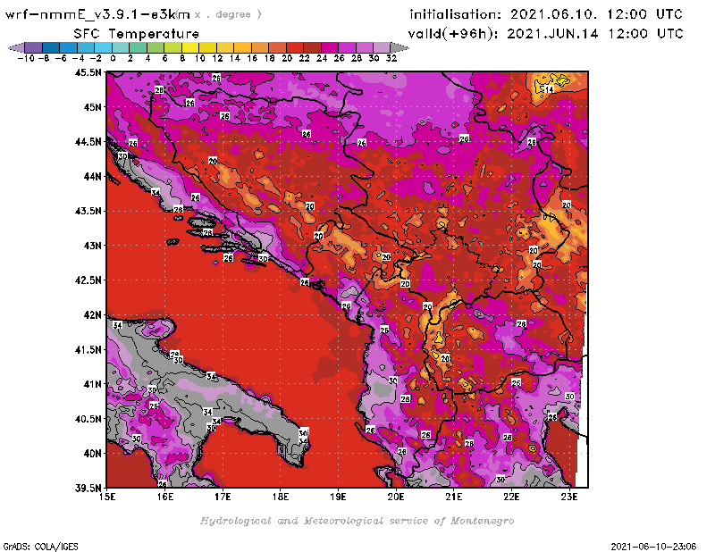Select the magenta swatch between 24 and 26
Image resolution: width=715 pixels, height=552 pixels.
[329, 47]
